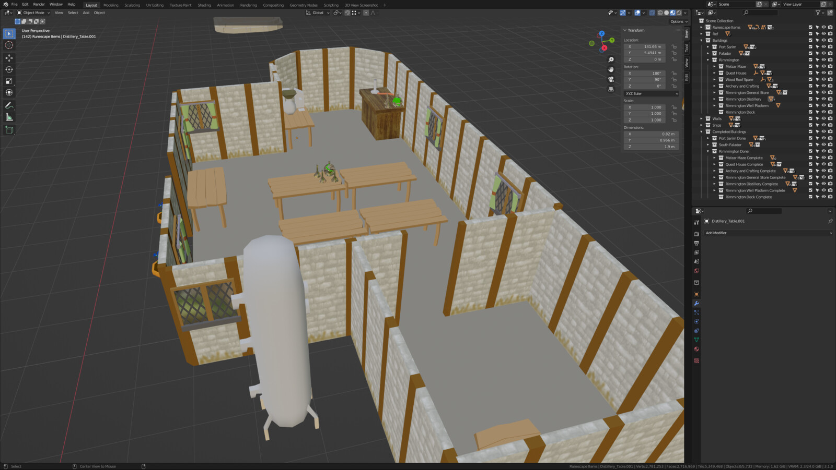Click the outliner search field
836x470 pixels.
pos(760,13)
